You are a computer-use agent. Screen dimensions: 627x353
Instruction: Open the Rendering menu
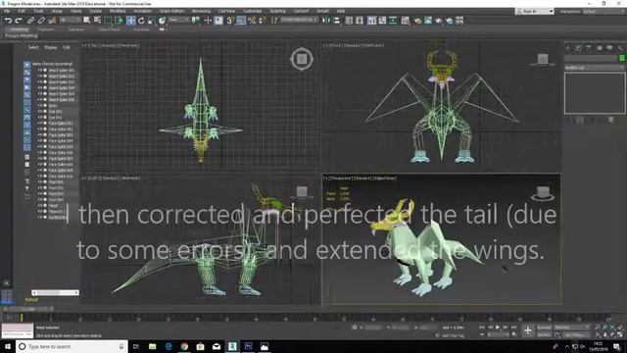201,11
